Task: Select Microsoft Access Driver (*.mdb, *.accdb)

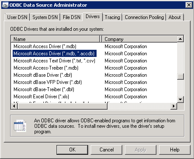Action: click(54, 54)
